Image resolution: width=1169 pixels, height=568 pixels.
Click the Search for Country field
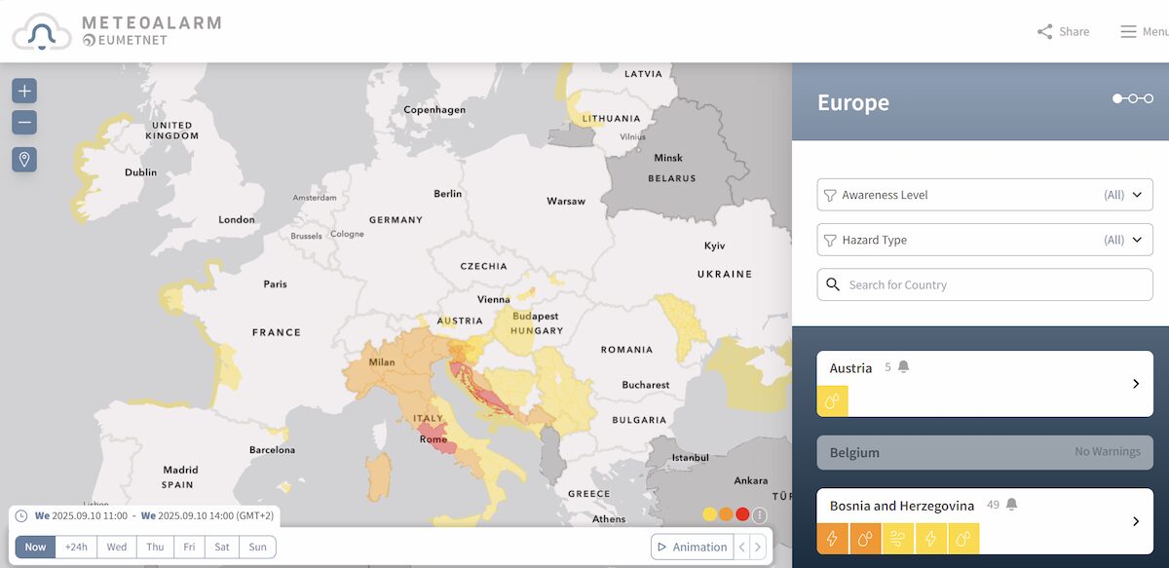pyautogui.click(x=984, y=284)
